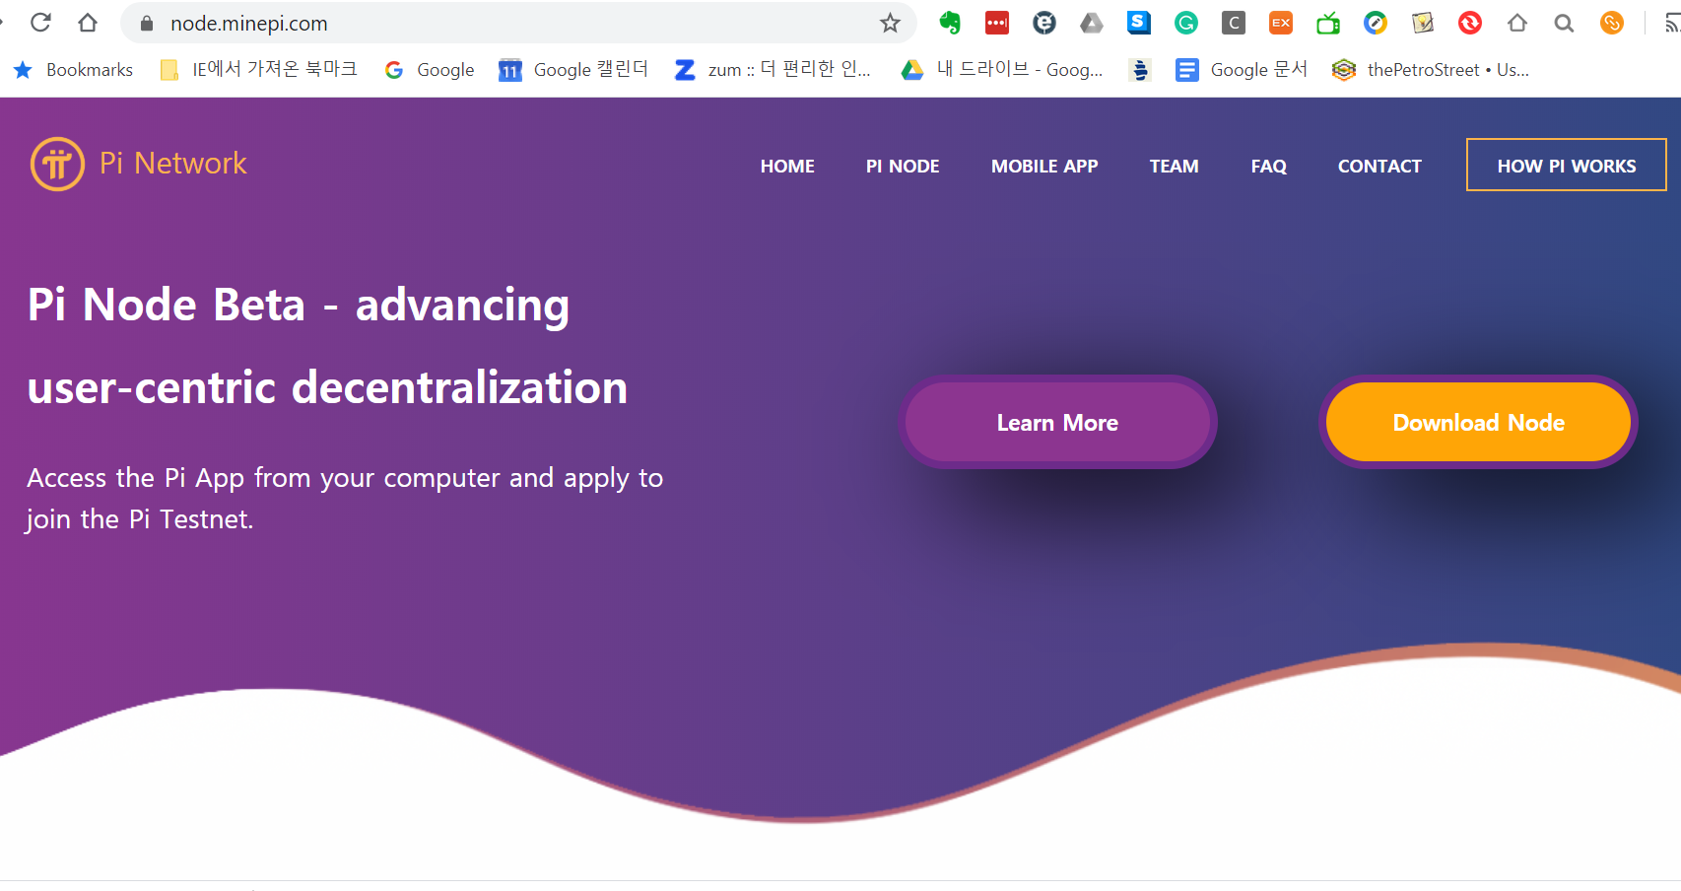Open FAQ navigation item

(1269, 167)
